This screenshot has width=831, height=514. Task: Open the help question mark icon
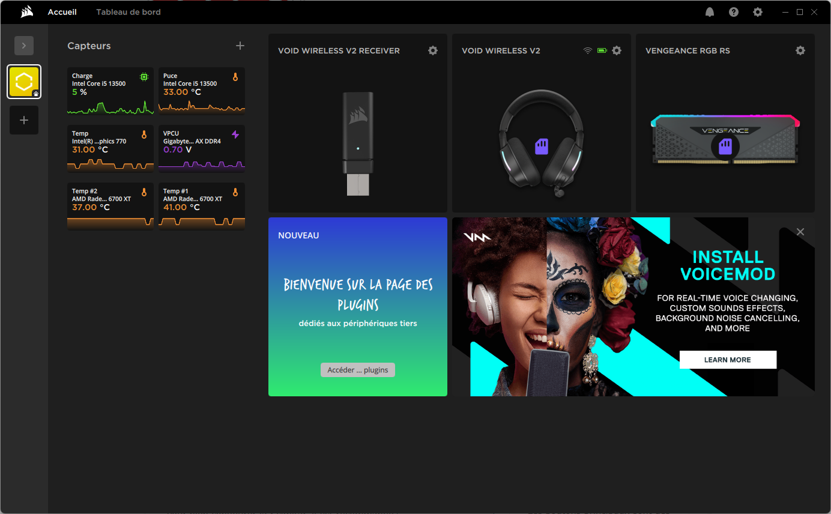coord(734,12)
